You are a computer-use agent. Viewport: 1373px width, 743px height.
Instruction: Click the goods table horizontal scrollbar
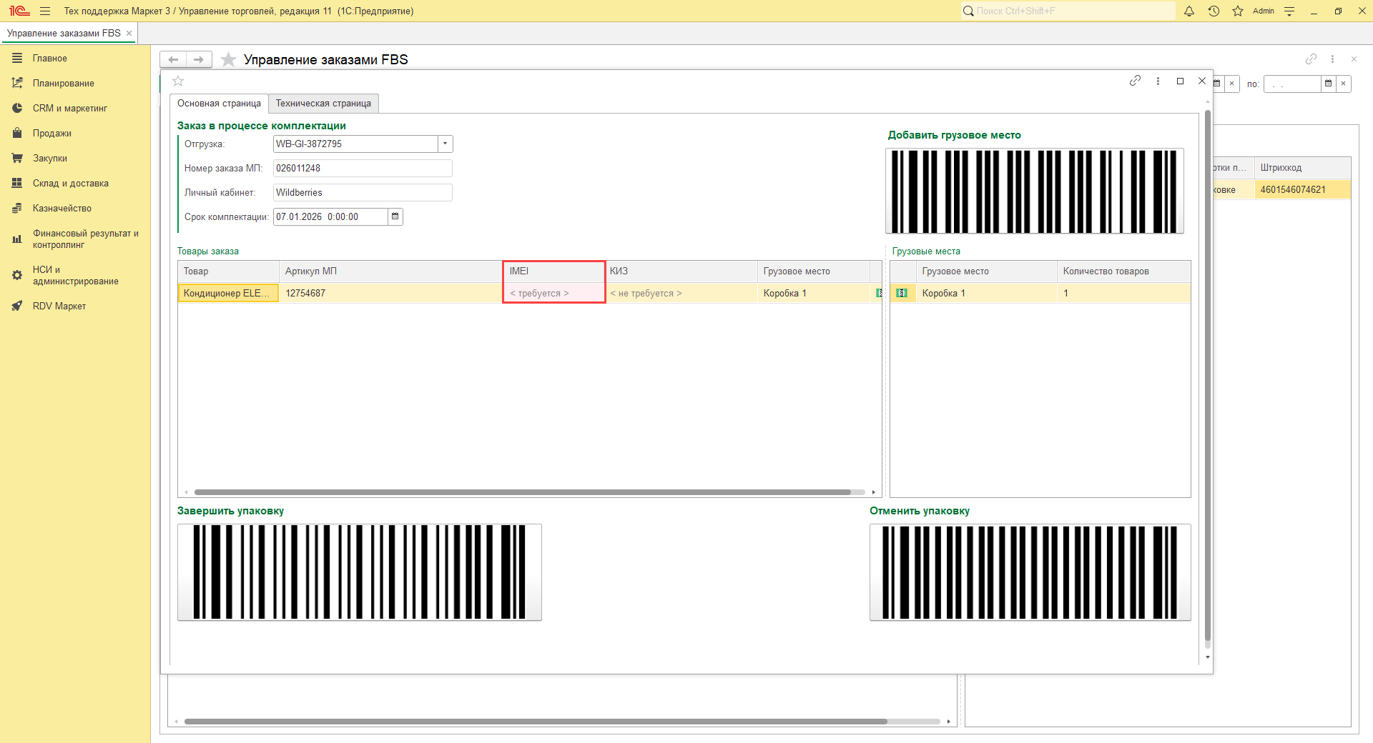(x=522, y=492)
